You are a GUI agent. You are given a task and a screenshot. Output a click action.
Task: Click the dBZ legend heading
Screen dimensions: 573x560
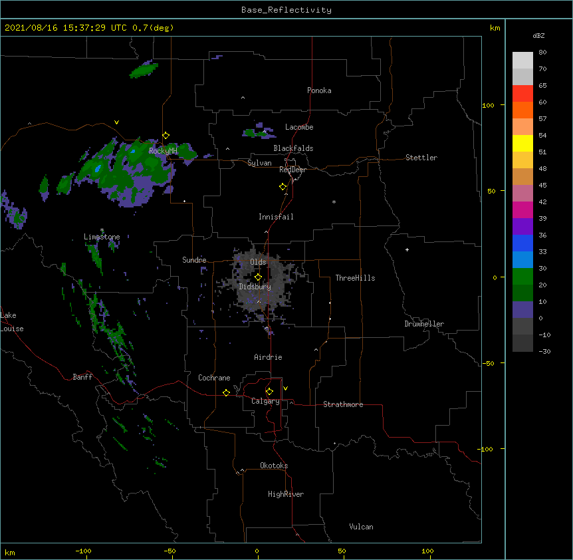(538, 36)
